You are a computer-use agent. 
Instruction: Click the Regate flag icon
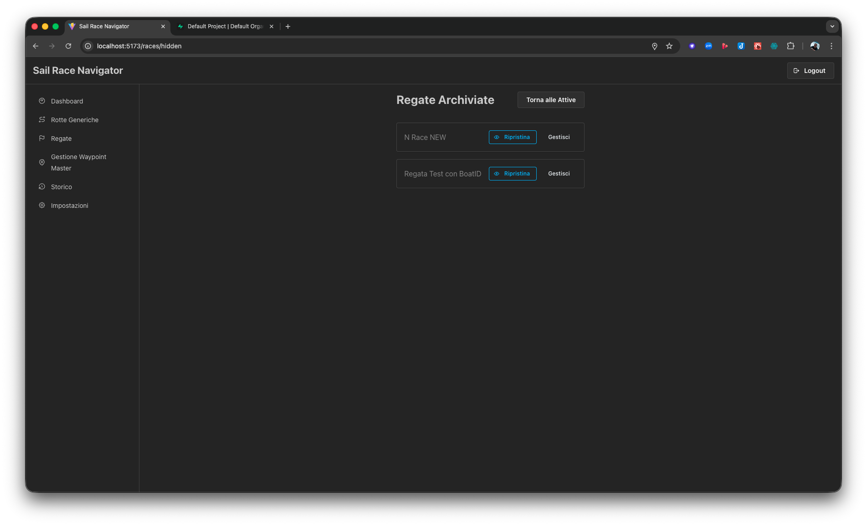click(x=42, y=138)
